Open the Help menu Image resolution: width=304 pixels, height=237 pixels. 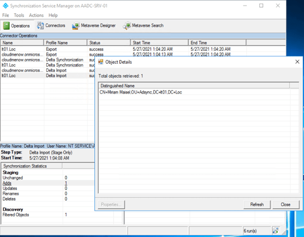[53, 16]
